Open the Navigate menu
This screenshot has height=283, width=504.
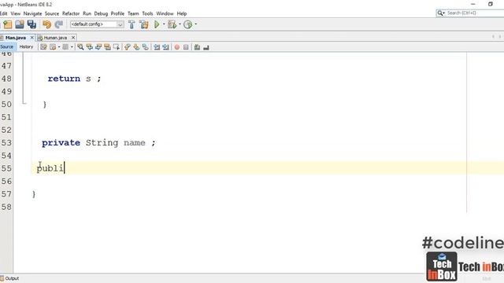(x=32, y=13)
